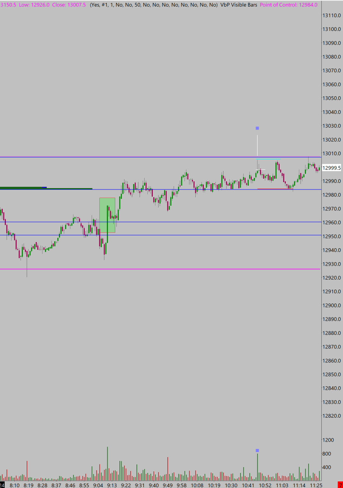343x488 pixels.
Task: Click the 13050.0 price scale label
Action: 332,98
